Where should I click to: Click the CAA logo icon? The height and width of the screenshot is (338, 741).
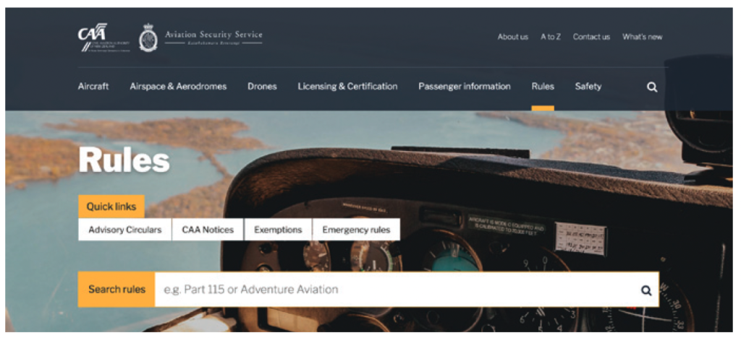pyautogui.click(x=103, y=38)
